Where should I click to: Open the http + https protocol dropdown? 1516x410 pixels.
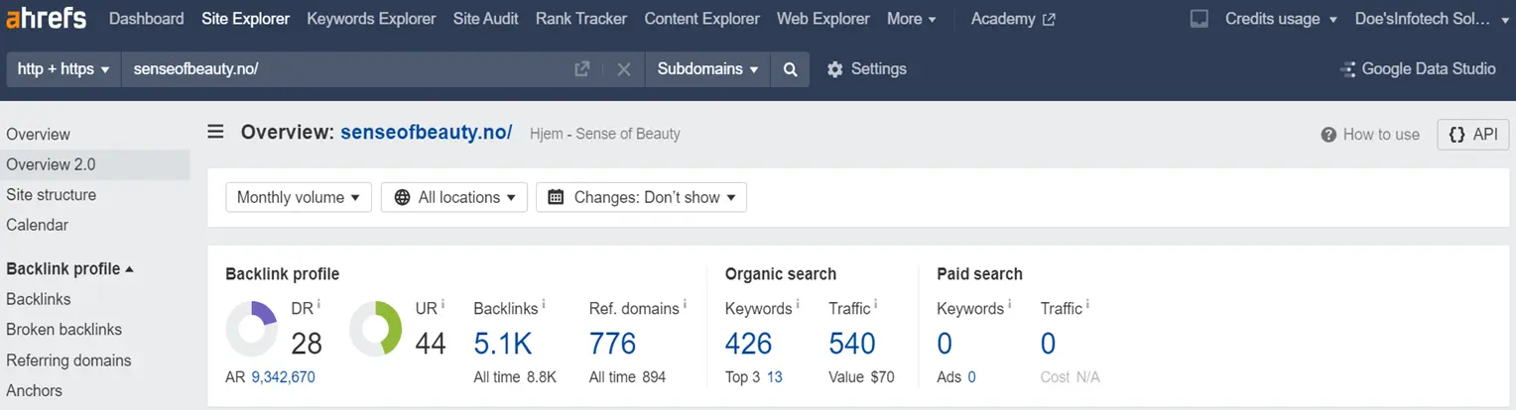[63, 69]
